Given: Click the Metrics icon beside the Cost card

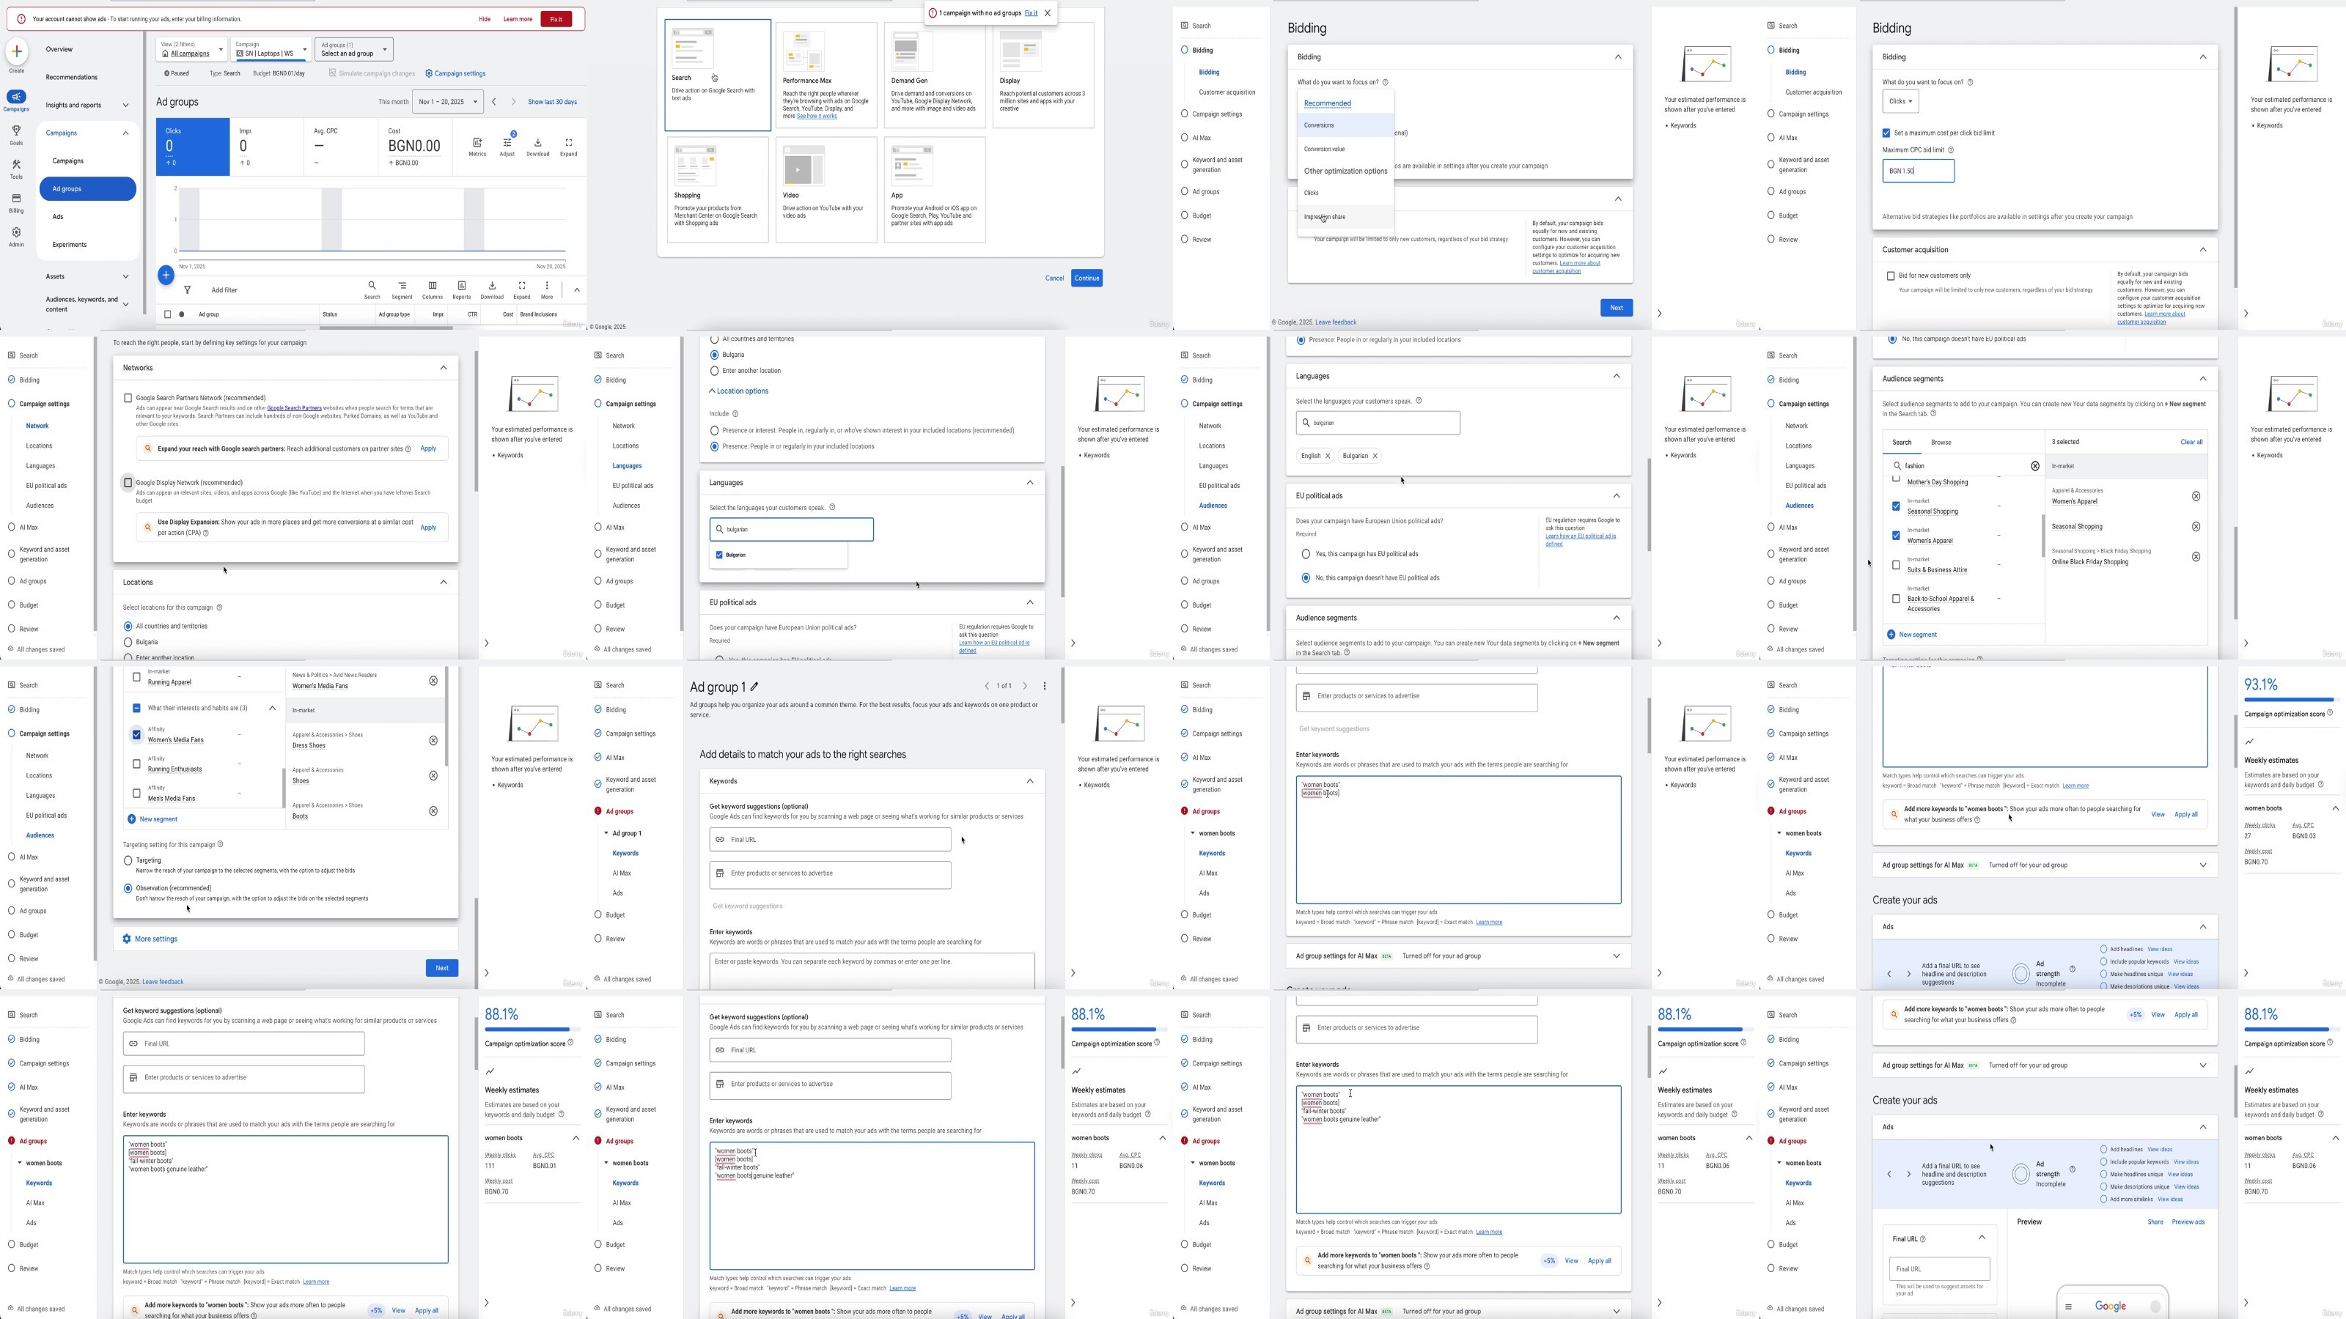Looking at the screenshot, I should click(477, 143).
